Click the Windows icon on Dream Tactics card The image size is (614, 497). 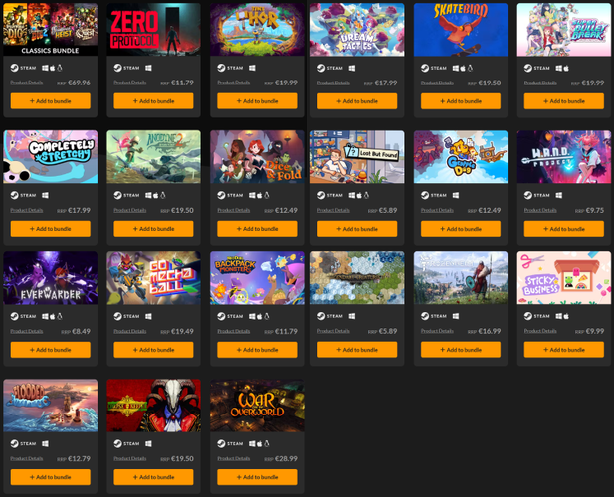pos(352,68)
